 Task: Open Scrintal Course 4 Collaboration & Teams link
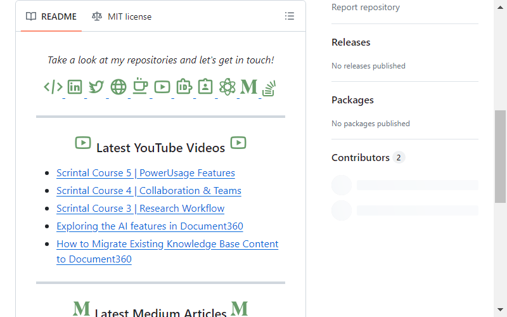(x=149, y=191)
